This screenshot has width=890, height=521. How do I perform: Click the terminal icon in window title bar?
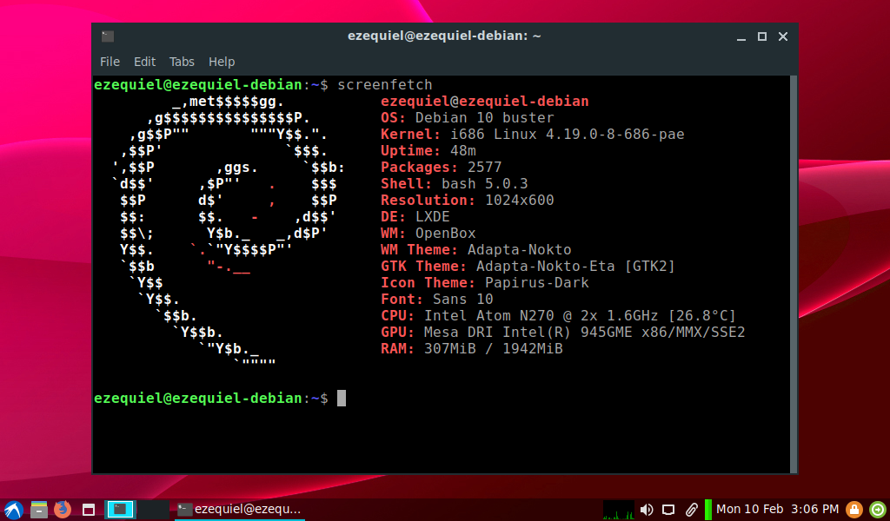click(x=107, y=36)
